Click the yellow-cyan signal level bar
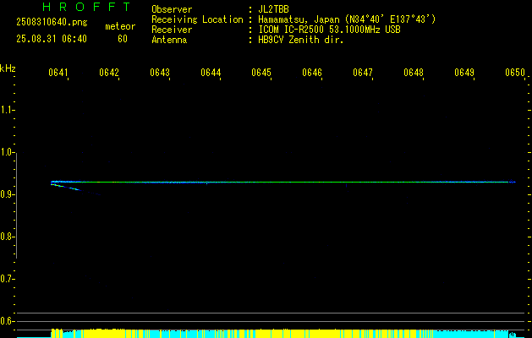This screenshot has height=338, width=532. (x=283, y=333)
